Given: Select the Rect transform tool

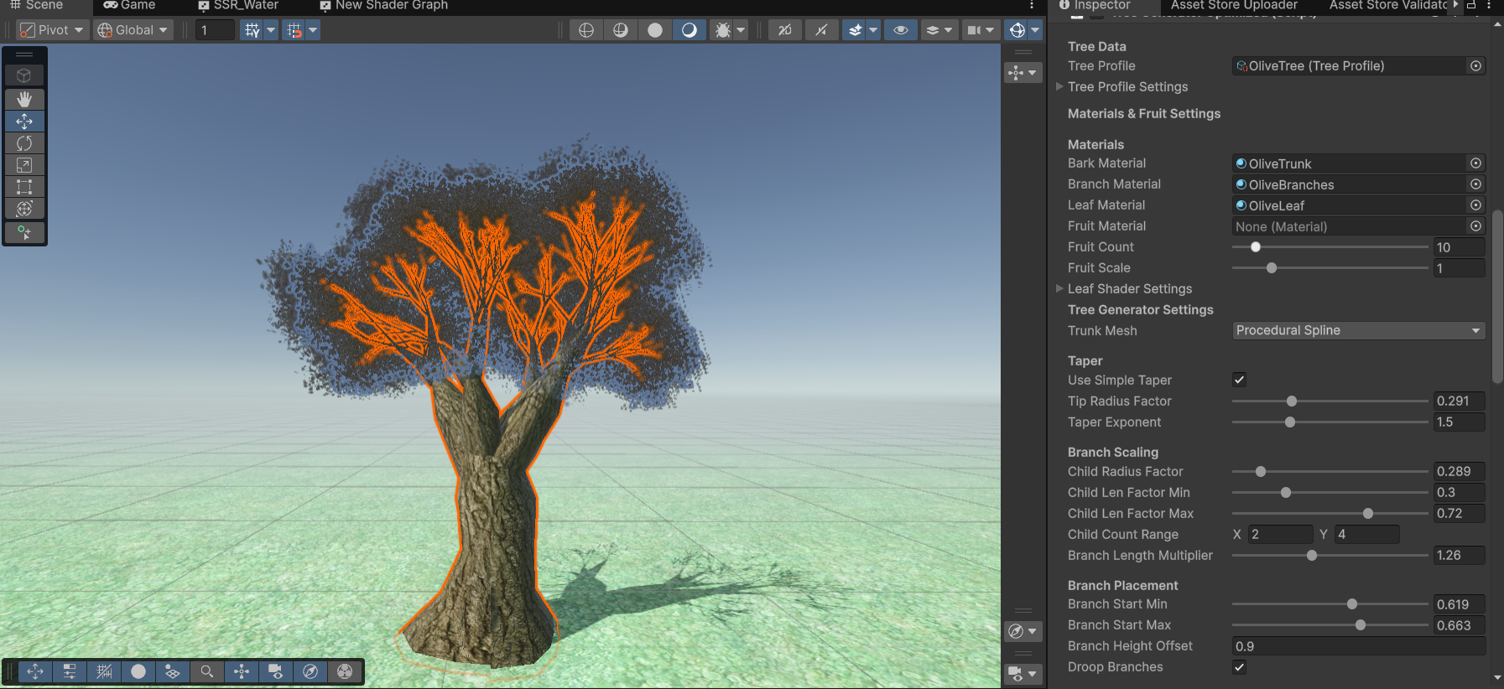Looking at the screenshot, I should tap(24, 187).
